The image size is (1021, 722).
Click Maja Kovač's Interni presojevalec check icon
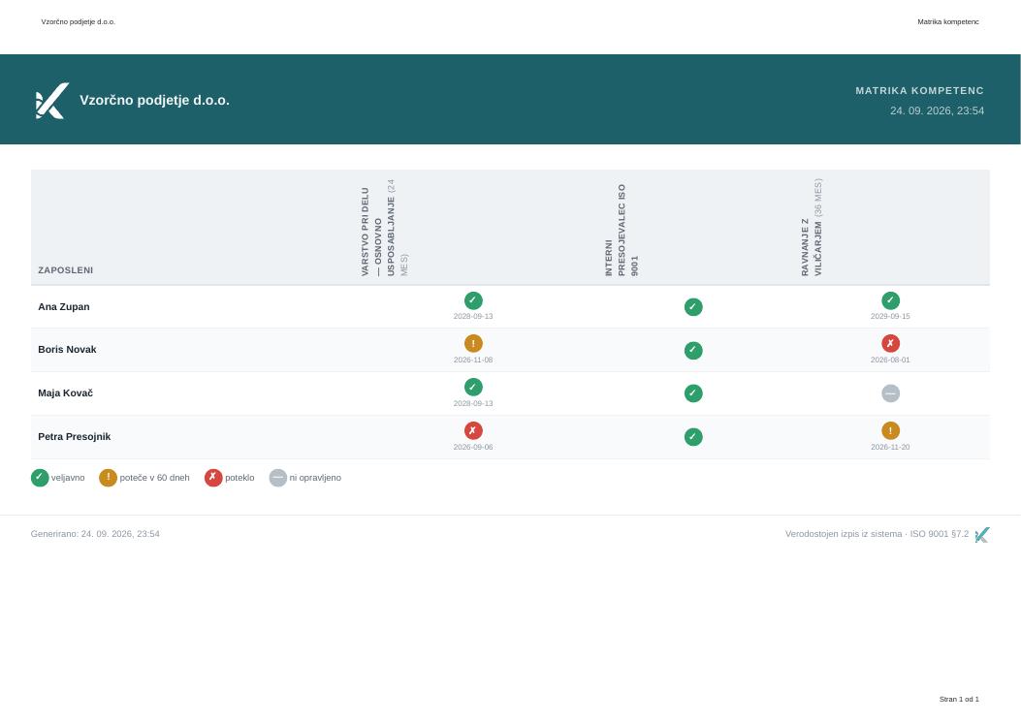click(x=693, y=393)
